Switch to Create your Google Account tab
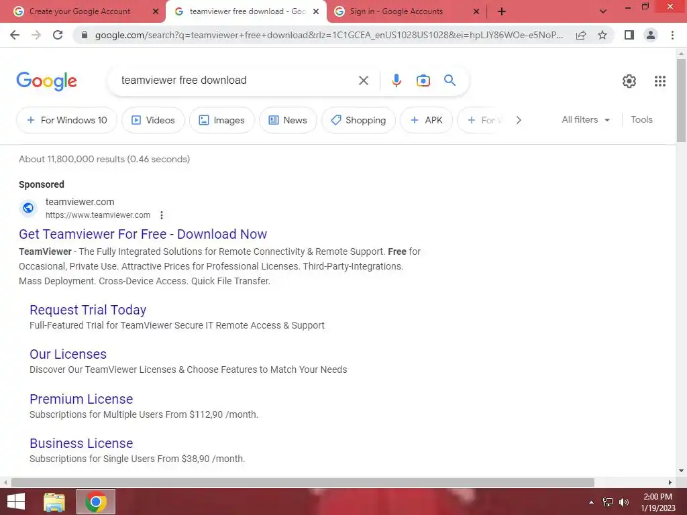Image resolution: width=687 pixels, height=515 pixels. (80, 11)
